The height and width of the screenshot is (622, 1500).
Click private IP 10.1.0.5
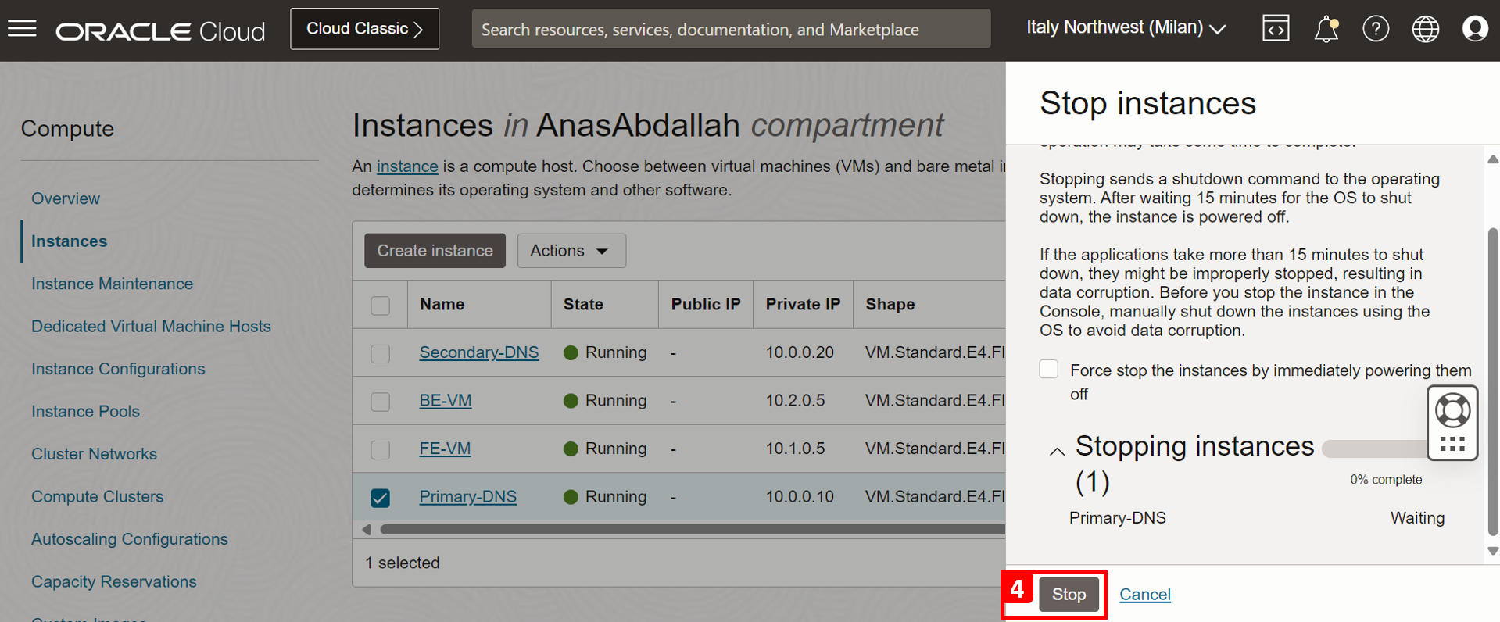pos(795,449)
